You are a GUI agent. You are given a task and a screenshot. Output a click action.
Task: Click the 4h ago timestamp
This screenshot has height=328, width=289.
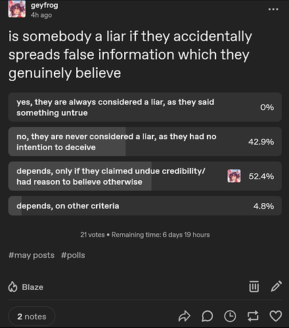coord(41,15)
